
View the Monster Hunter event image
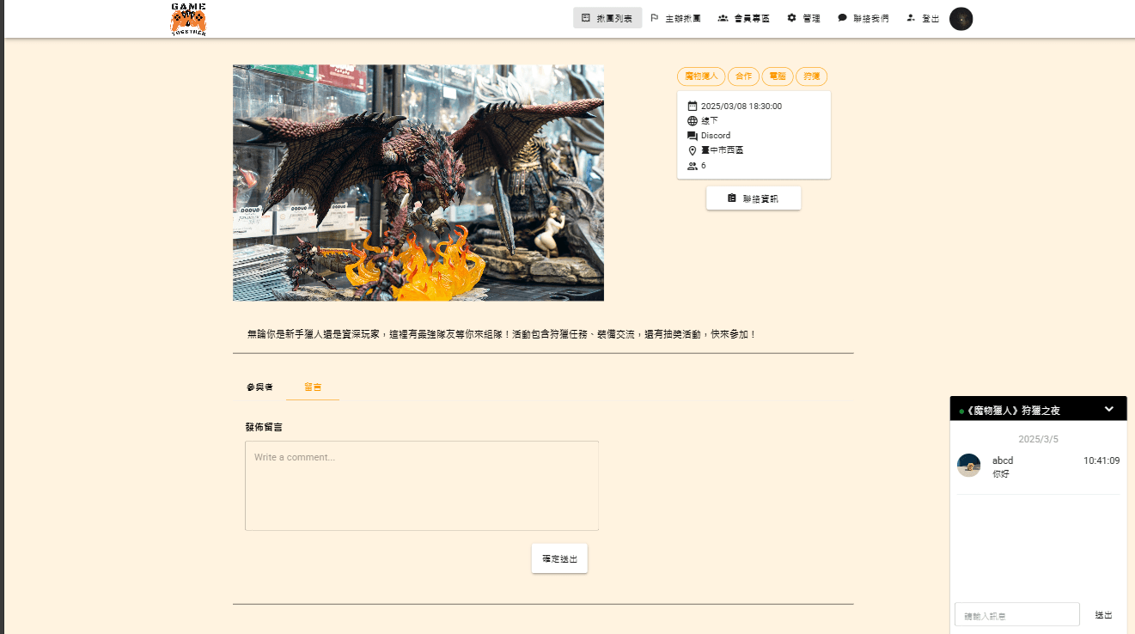(418, 182)
